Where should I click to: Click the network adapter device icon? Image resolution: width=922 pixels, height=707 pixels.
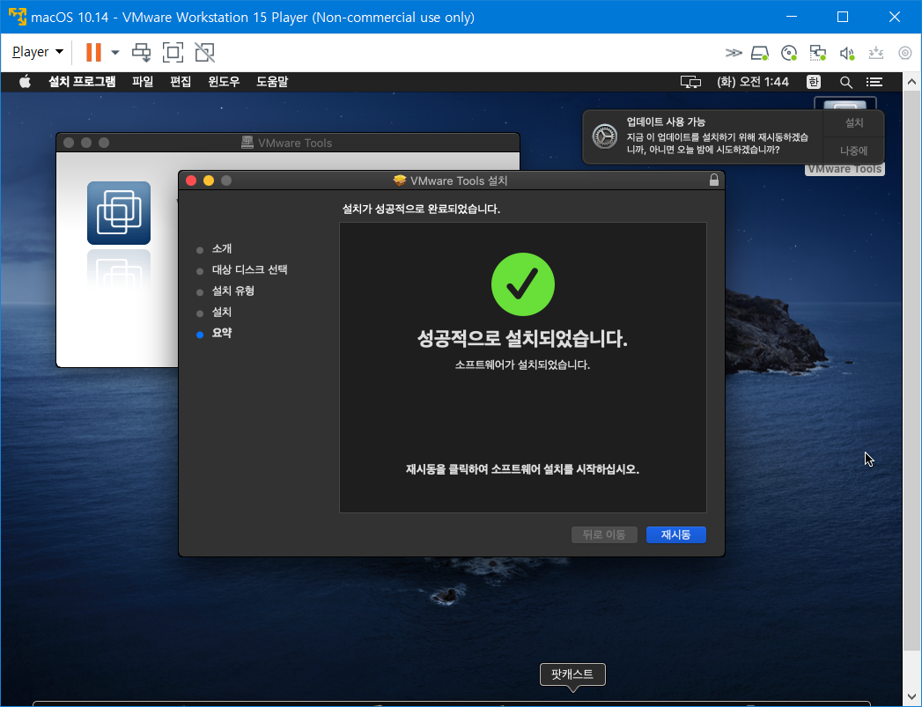coord(817,53)
